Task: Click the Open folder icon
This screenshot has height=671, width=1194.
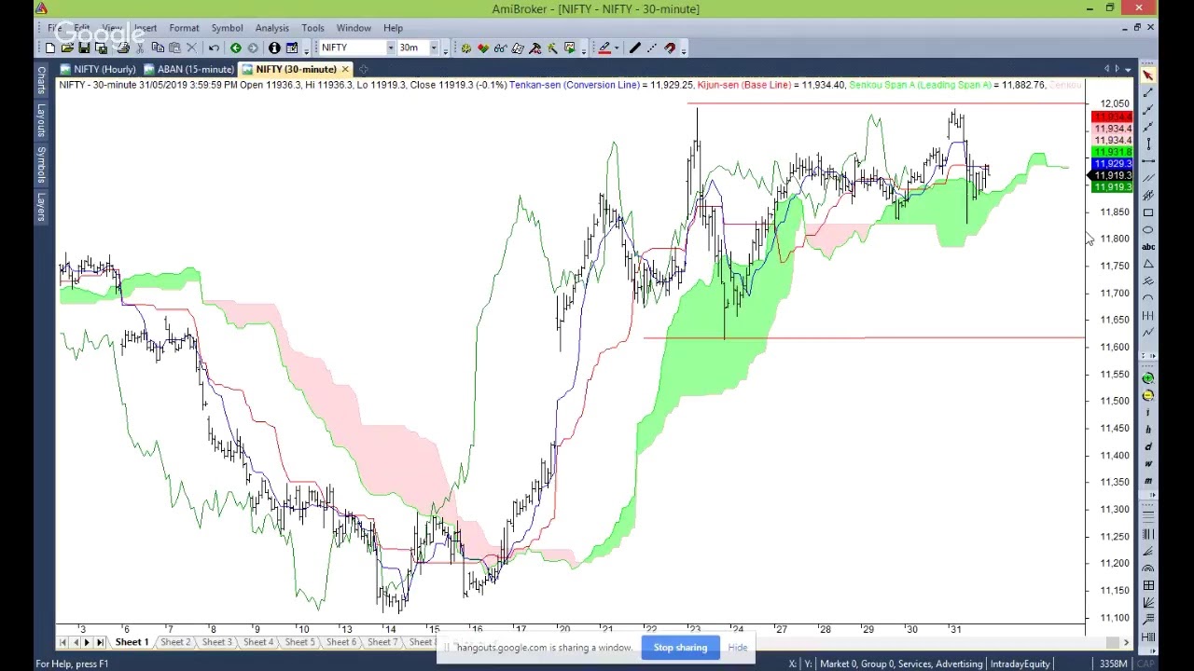Action: click(x=67, y=48)
